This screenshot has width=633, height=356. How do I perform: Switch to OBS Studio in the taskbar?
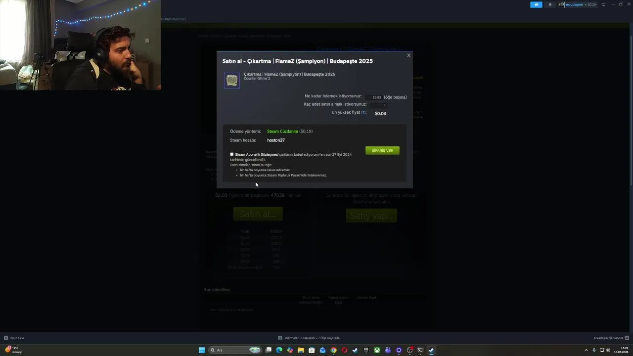409,350
